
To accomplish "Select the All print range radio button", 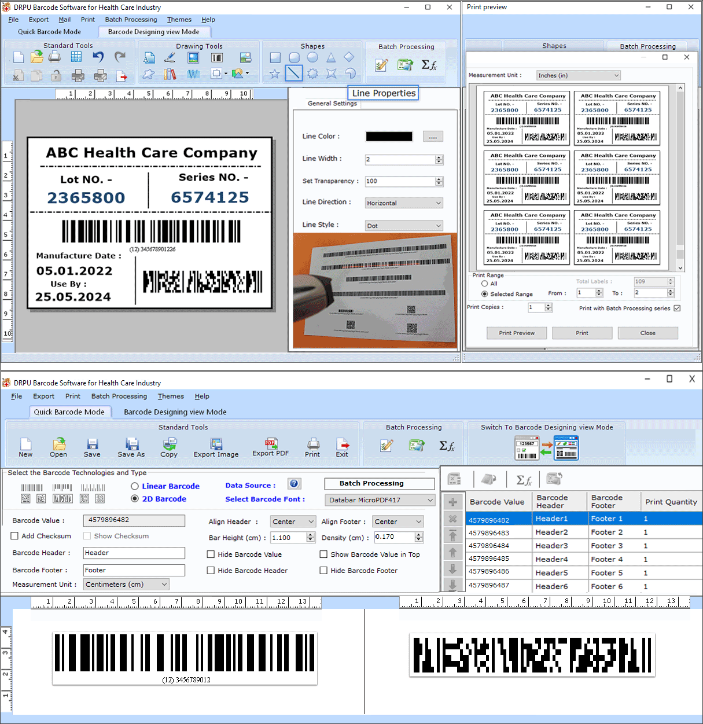I will pos(484,284).
